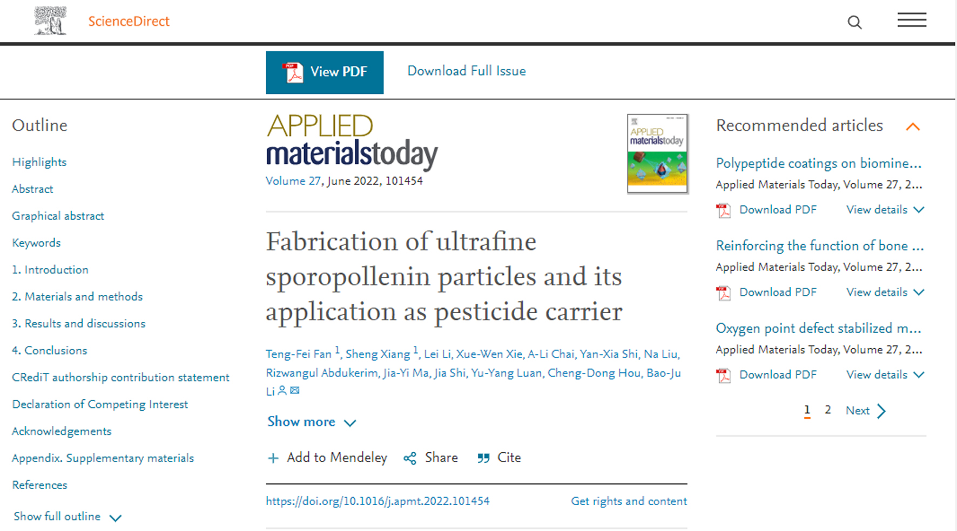Expand Show full outline
This screenshot has width=957, height=531.
click(x=68, y=517)
